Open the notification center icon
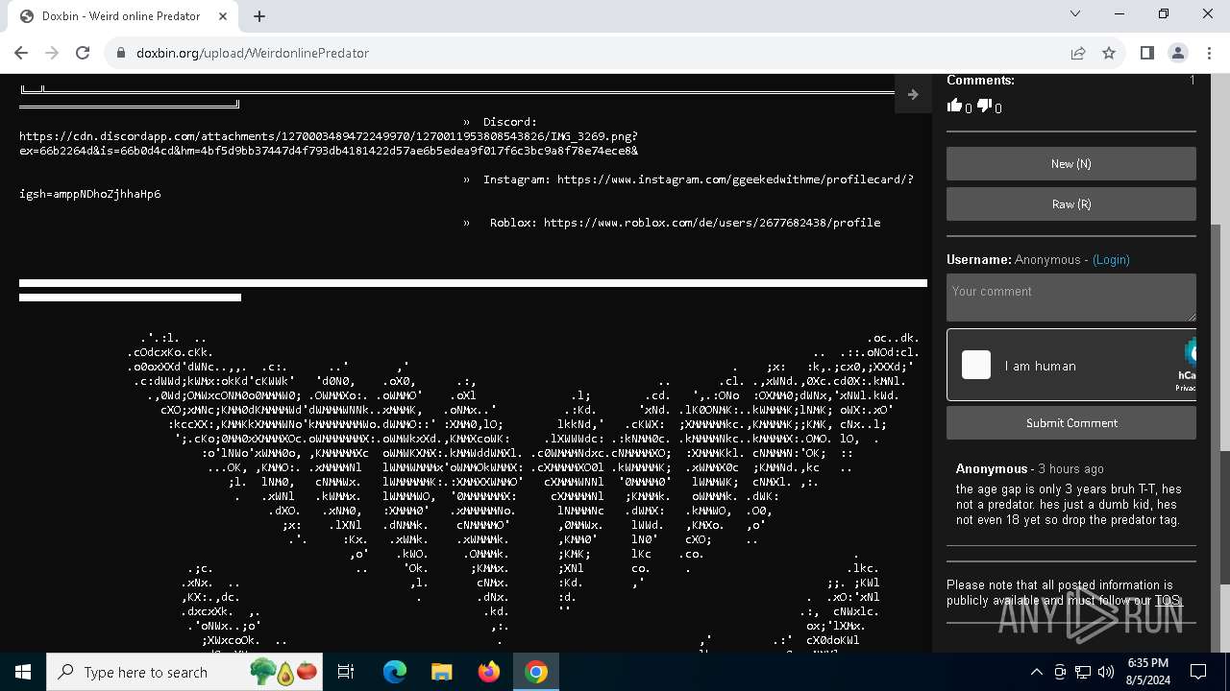The width and height of the screenshot is (1230, 691). pos(1198,672)
